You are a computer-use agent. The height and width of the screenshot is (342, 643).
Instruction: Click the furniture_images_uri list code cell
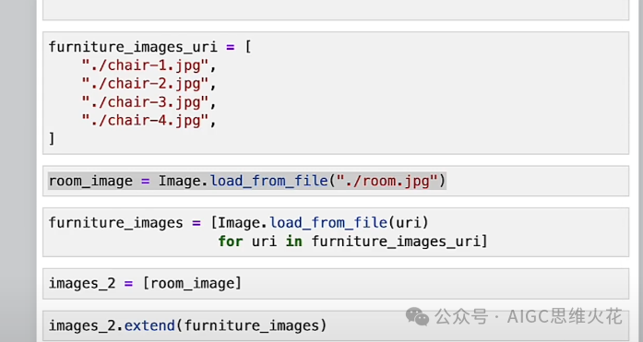[336, 93]
